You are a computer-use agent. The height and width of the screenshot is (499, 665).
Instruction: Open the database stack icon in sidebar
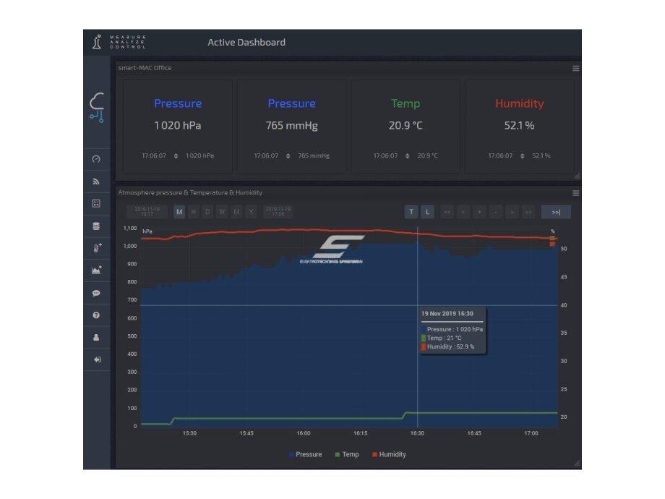(96, 226)
